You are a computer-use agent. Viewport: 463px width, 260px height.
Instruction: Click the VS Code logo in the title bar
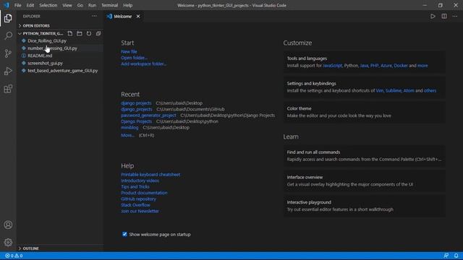(7, 5)
